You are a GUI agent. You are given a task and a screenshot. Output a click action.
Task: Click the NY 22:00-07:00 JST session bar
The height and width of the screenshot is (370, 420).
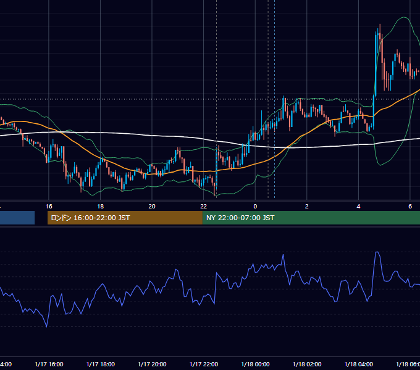click(x=311, y=218)
